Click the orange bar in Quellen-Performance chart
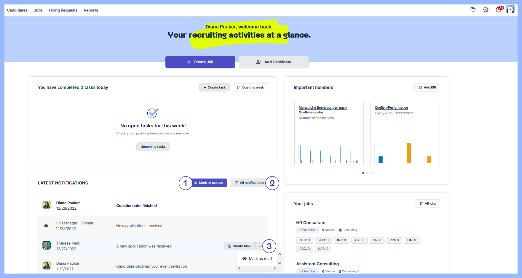522x278 pixels. (x=409, y=153)
